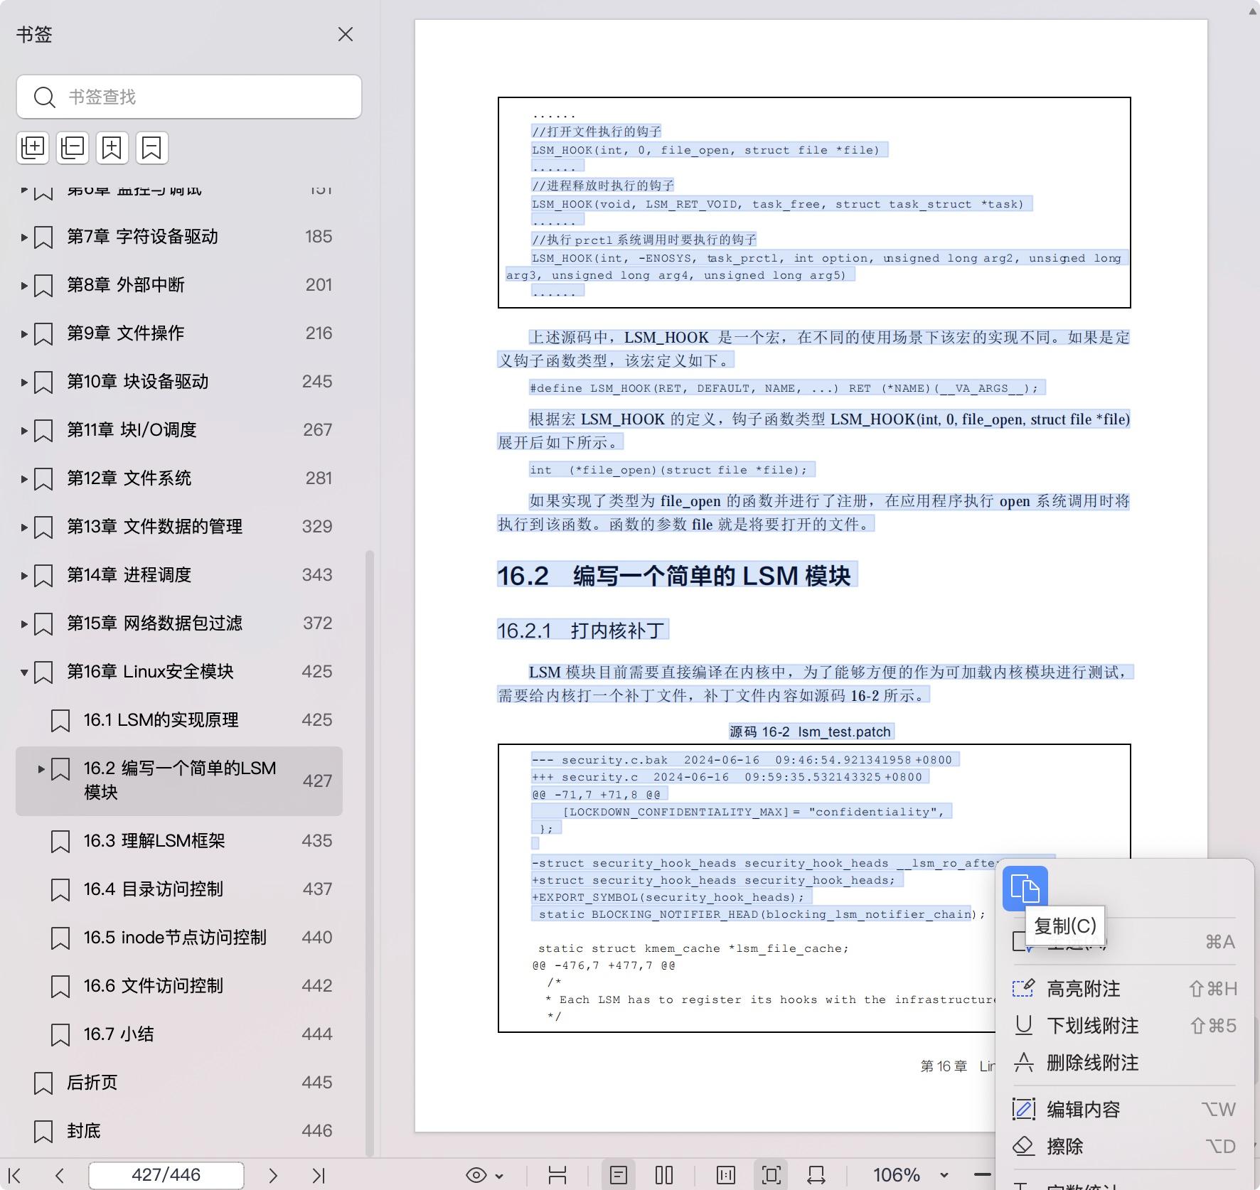Open the zoom level 106% dropdown
1260x1190 pixels.
(x=918, y=1175)
